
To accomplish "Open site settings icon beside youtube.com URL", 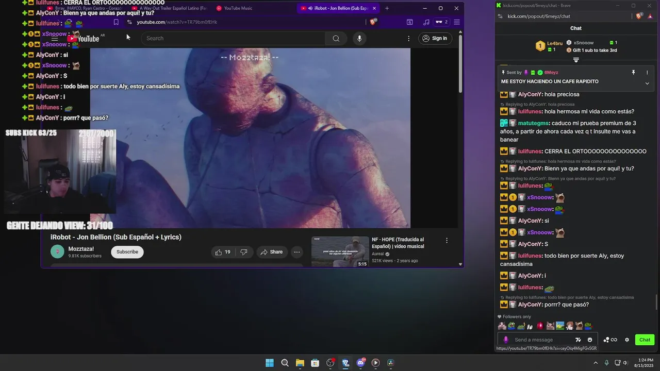I will tap(129, 22).
